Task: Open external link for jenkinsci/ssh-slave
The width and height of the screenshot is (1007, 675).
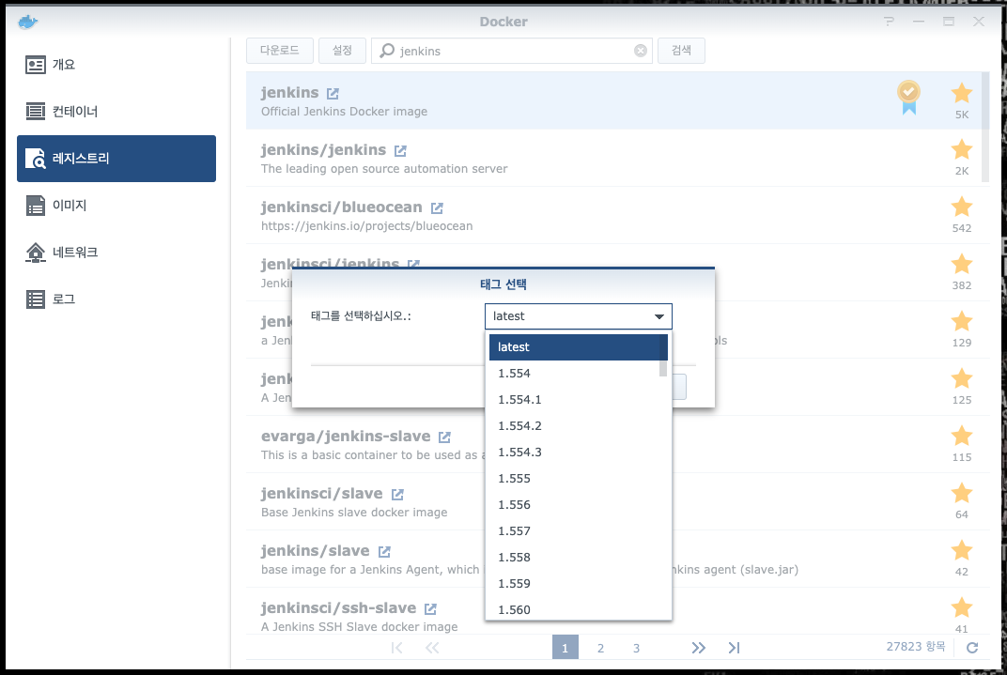Action: coord(430,608)
